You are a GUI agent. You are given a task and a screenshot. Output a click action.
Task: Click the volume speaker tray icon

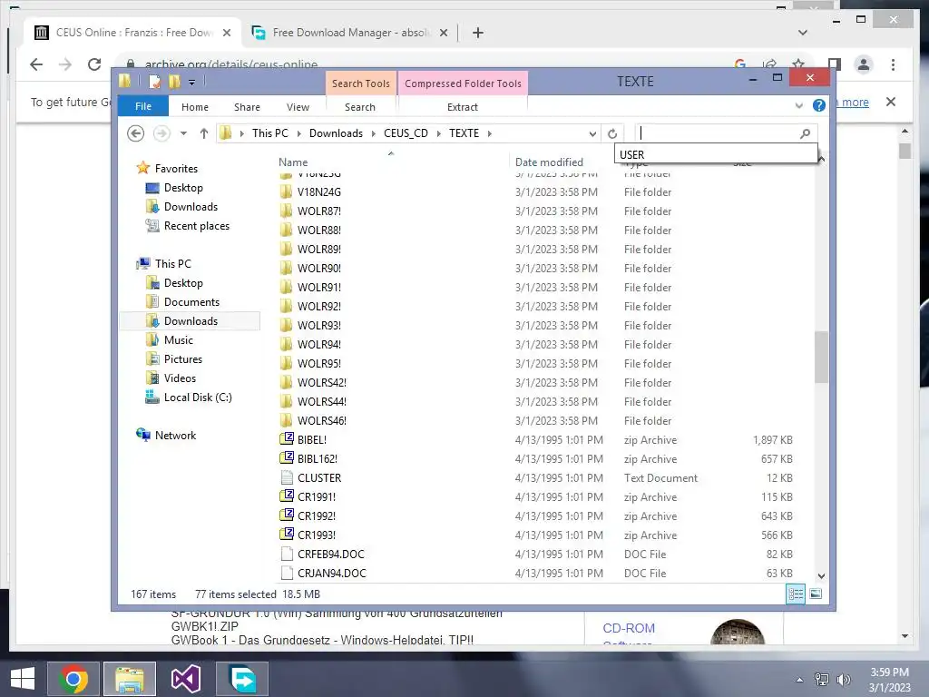tap(843, 680)
